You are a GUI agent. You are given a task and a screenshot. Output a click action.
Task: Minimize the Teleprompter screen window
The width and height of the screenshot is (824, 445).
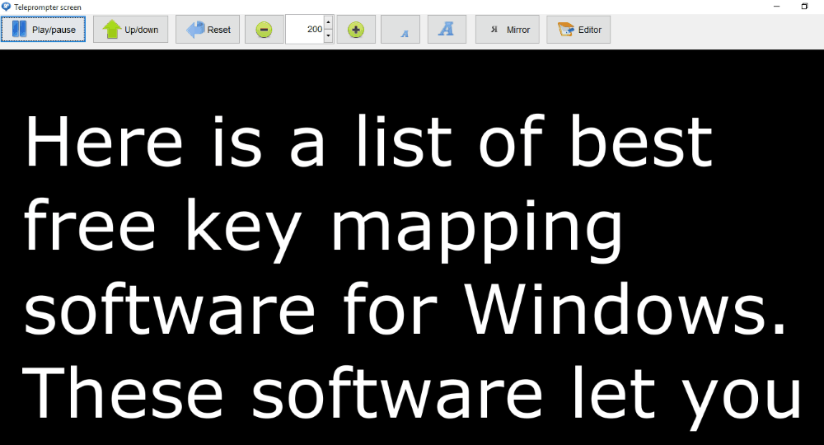(777, 7)
